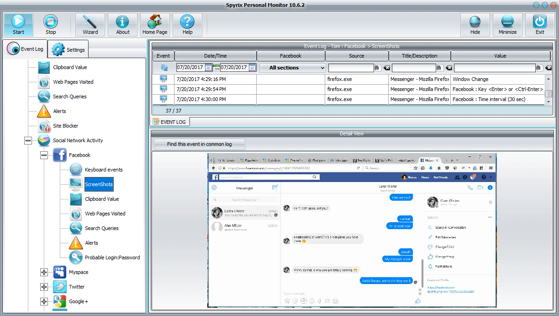Click the captured Messenger screenshot thumbnail
559x316 pixels.
click(352, 230)
